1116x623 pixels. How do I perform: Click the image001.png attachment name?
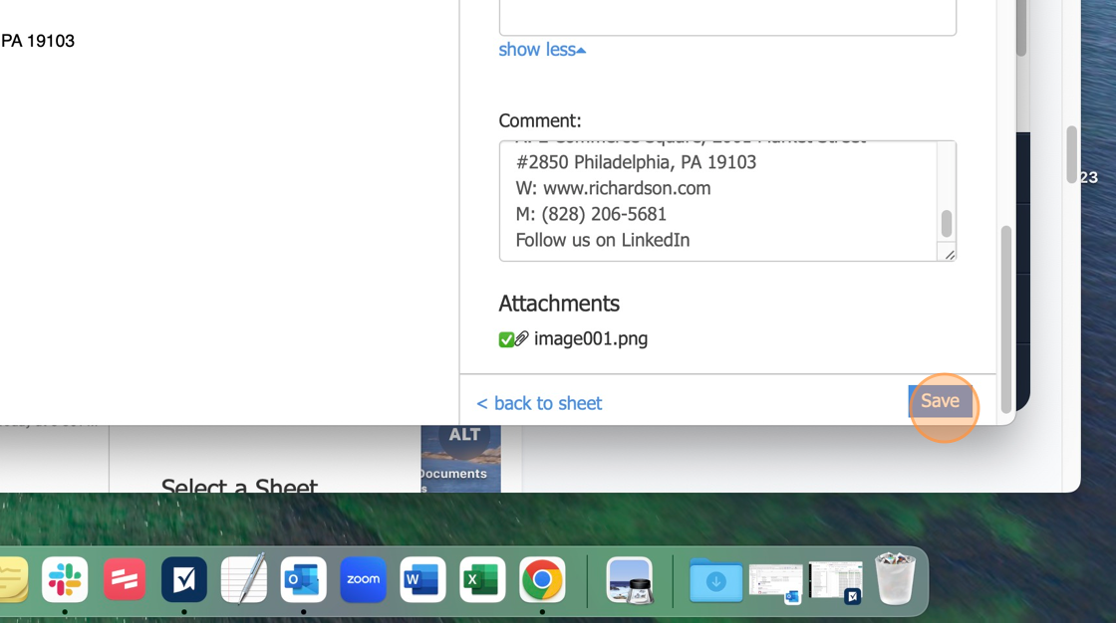(591, 338)
